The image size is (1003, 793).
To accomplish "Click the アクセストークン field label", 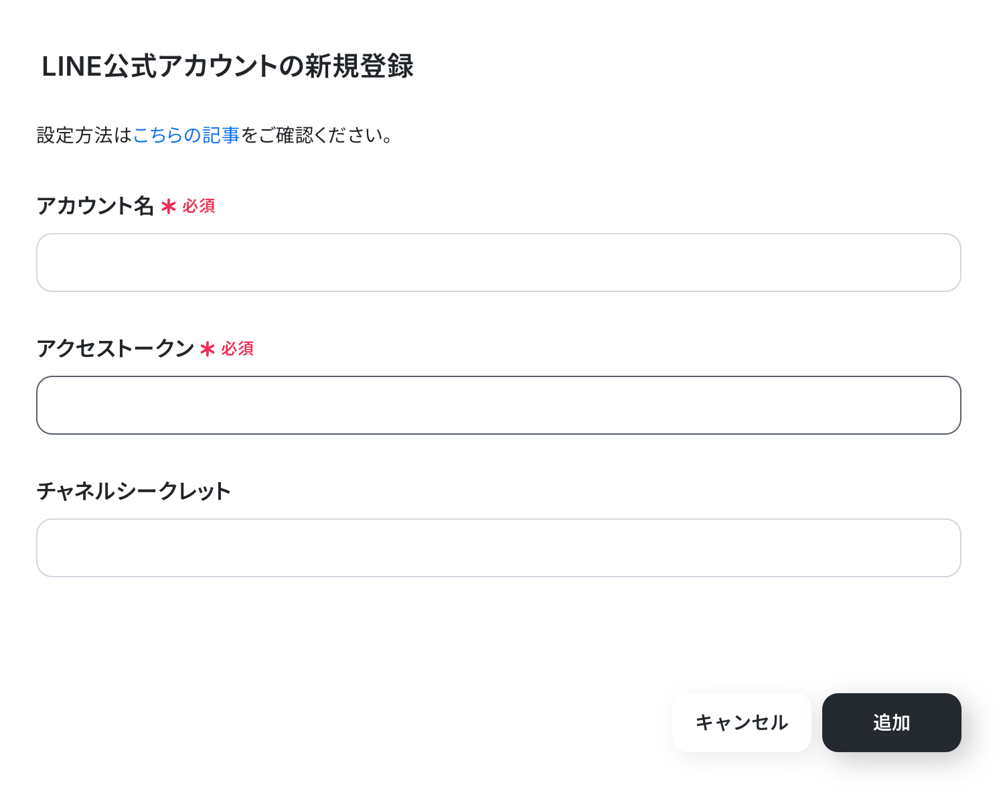I will pyautogui.click(x=115, y=348).
